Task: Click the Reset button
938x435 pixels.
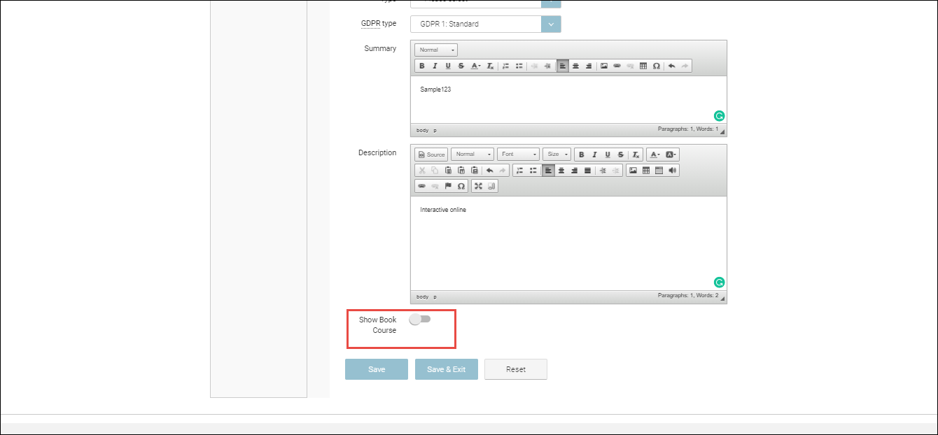Action: click(515, 369)
